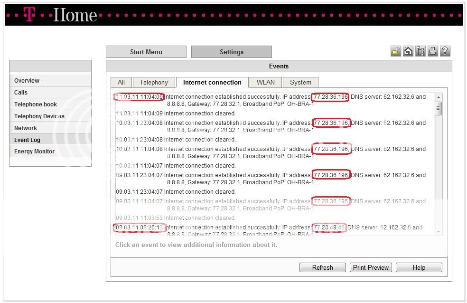Click the padlock logout icon
The height and width of the screenshot is (303, 467).
point(396,51)
